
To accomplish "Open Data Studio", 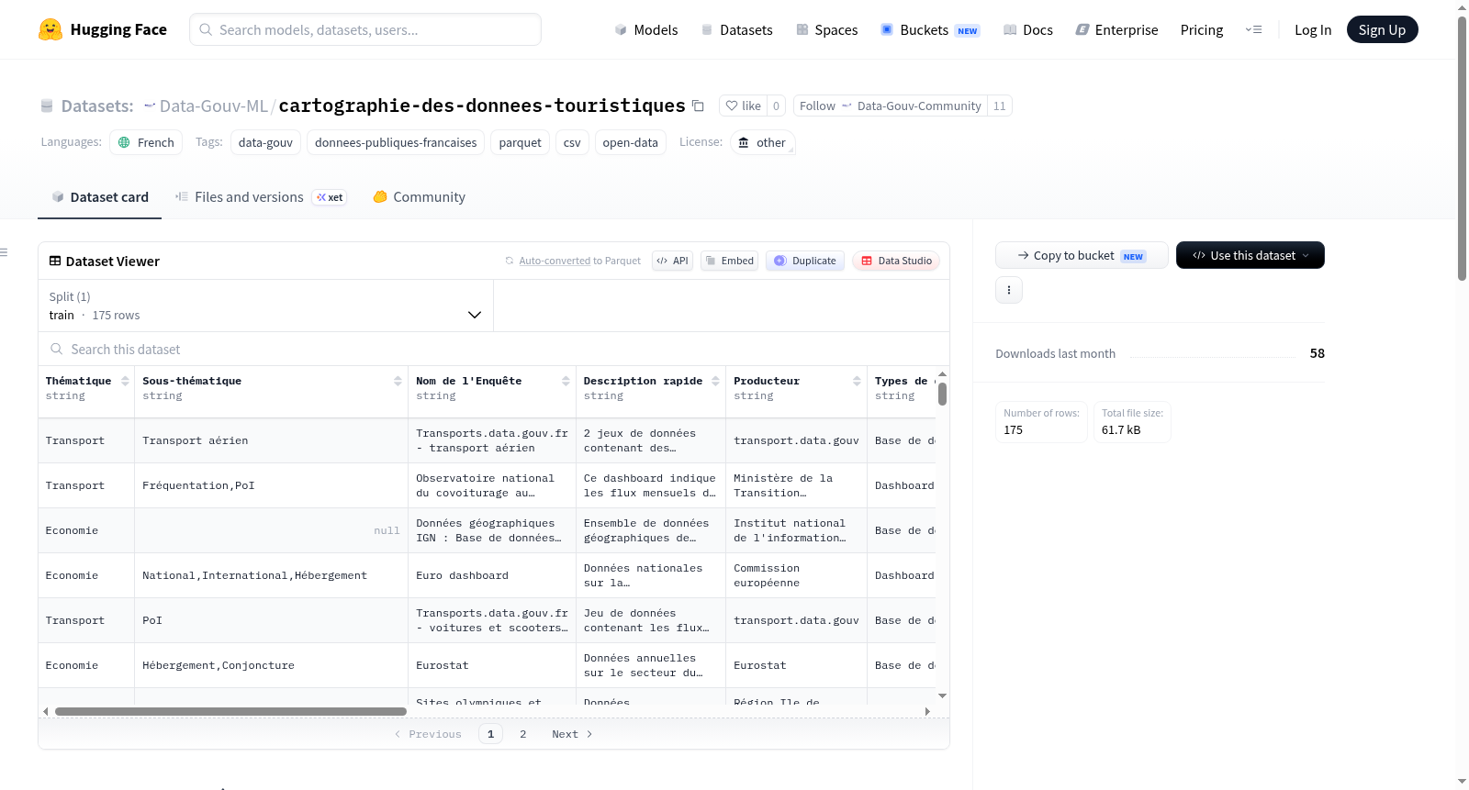I will click(896, 261).
